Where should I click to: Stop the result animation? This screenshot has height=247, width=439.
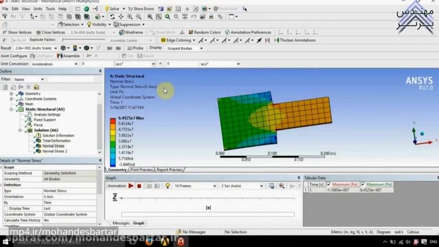point(139,186)
